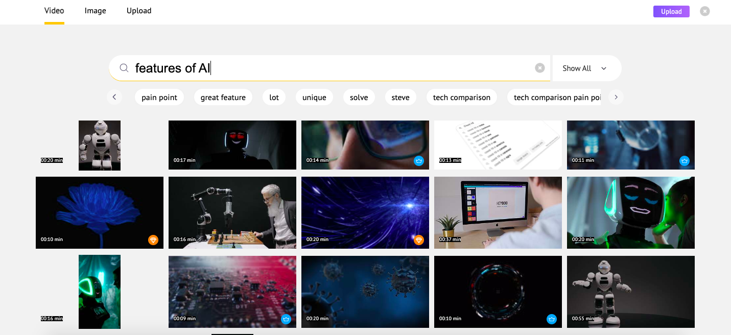The height and width of the screenshot is (335, 731).
Task: Choose the "great feature" suggestion tag
Action: click(x=223, y=98)
